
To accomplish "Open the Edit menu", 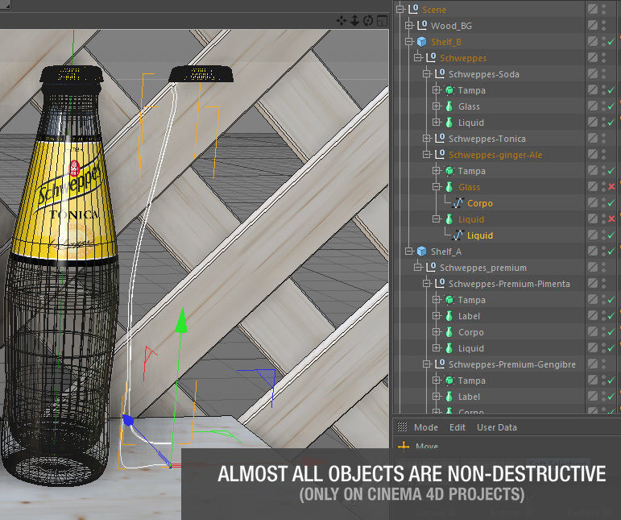I will (x=457, y=427).
